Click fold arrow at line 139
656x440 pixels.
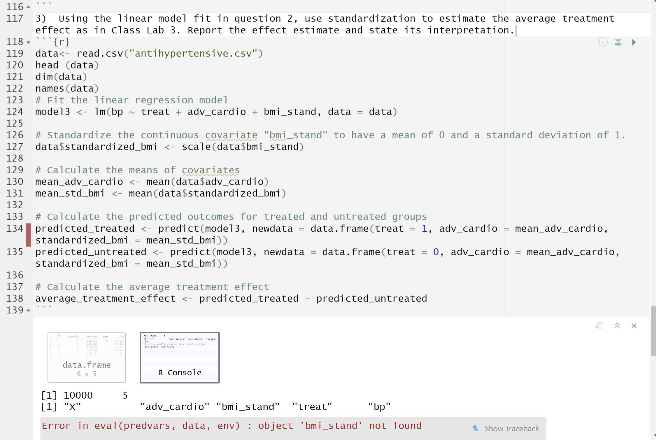[x=28, y=310]
